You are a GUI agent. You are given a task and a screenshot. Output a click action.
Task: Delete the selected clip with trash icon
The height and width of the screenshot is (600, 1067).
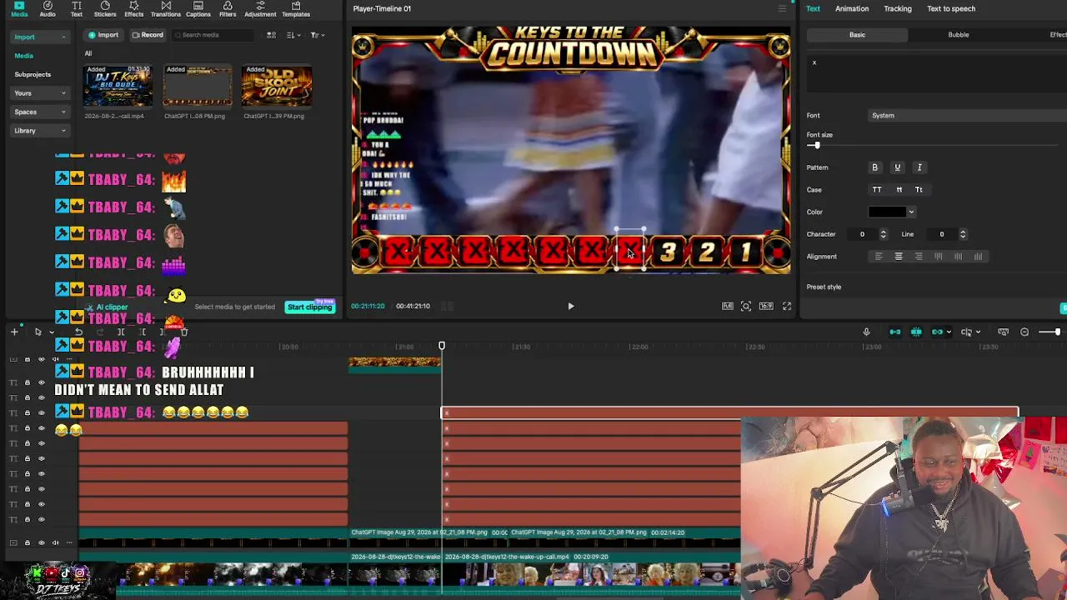click(x=184, y=332)
